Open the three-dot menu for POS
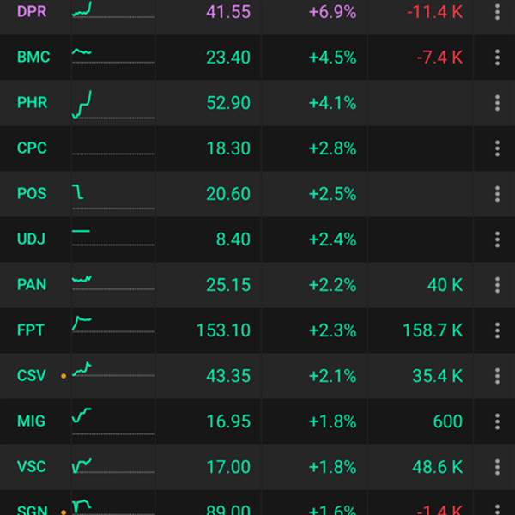515x515 pixels. (497, 194)
